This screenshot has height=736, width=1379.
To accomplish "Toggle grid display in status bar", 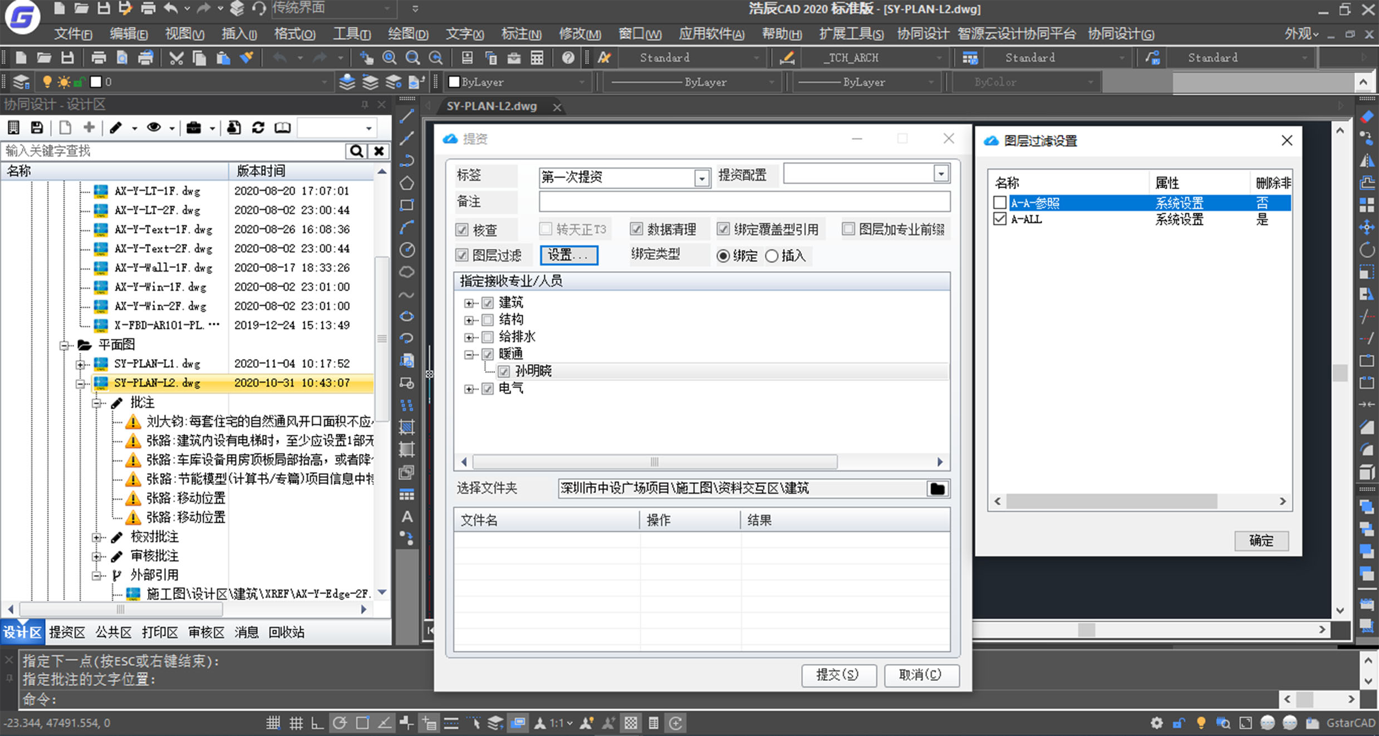I will [296, 723].
